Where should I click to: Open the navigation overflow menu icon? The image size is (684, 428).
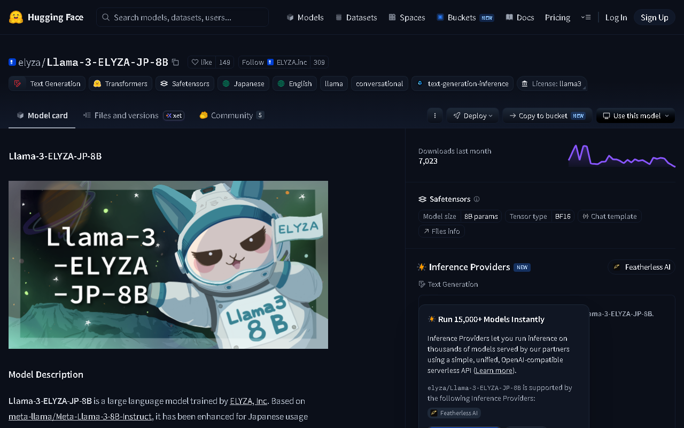coord(586,17)
